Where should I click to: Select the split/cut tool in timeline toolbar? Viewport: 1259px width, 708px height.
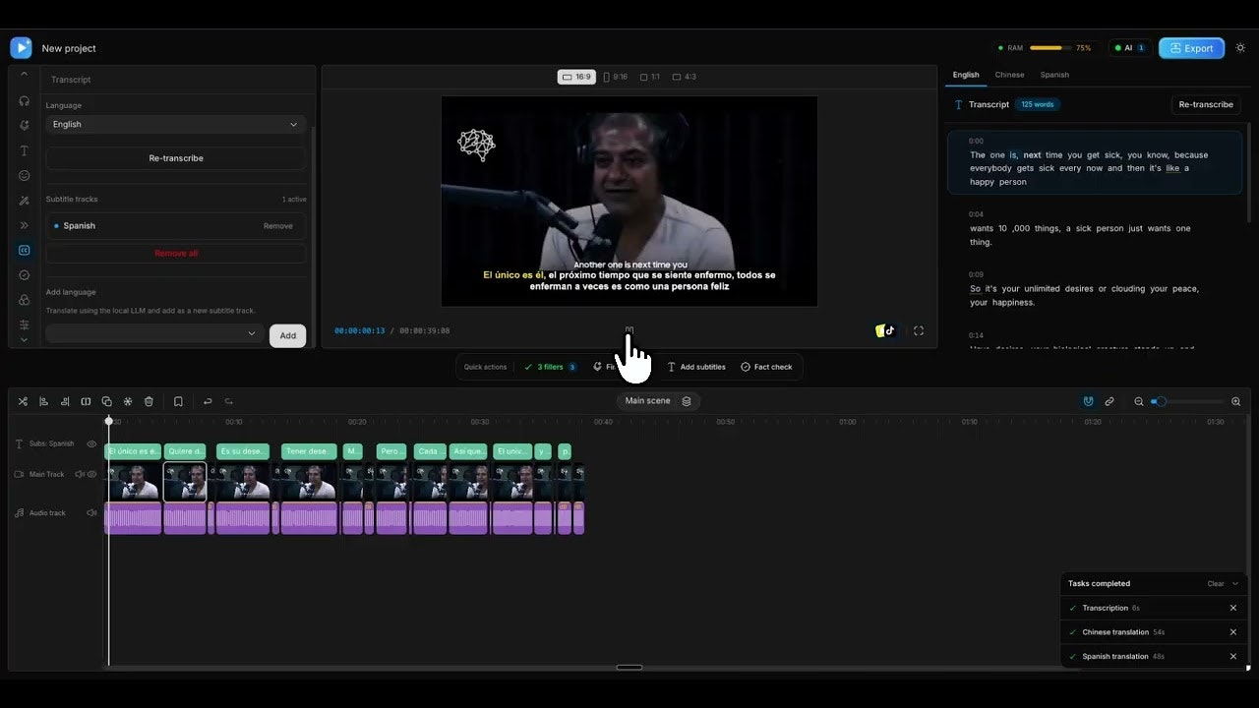[23, 401]
